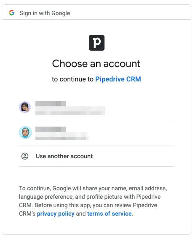Click the Choose an account heading
Screen dimensions: 193x238
coord(96,64)
